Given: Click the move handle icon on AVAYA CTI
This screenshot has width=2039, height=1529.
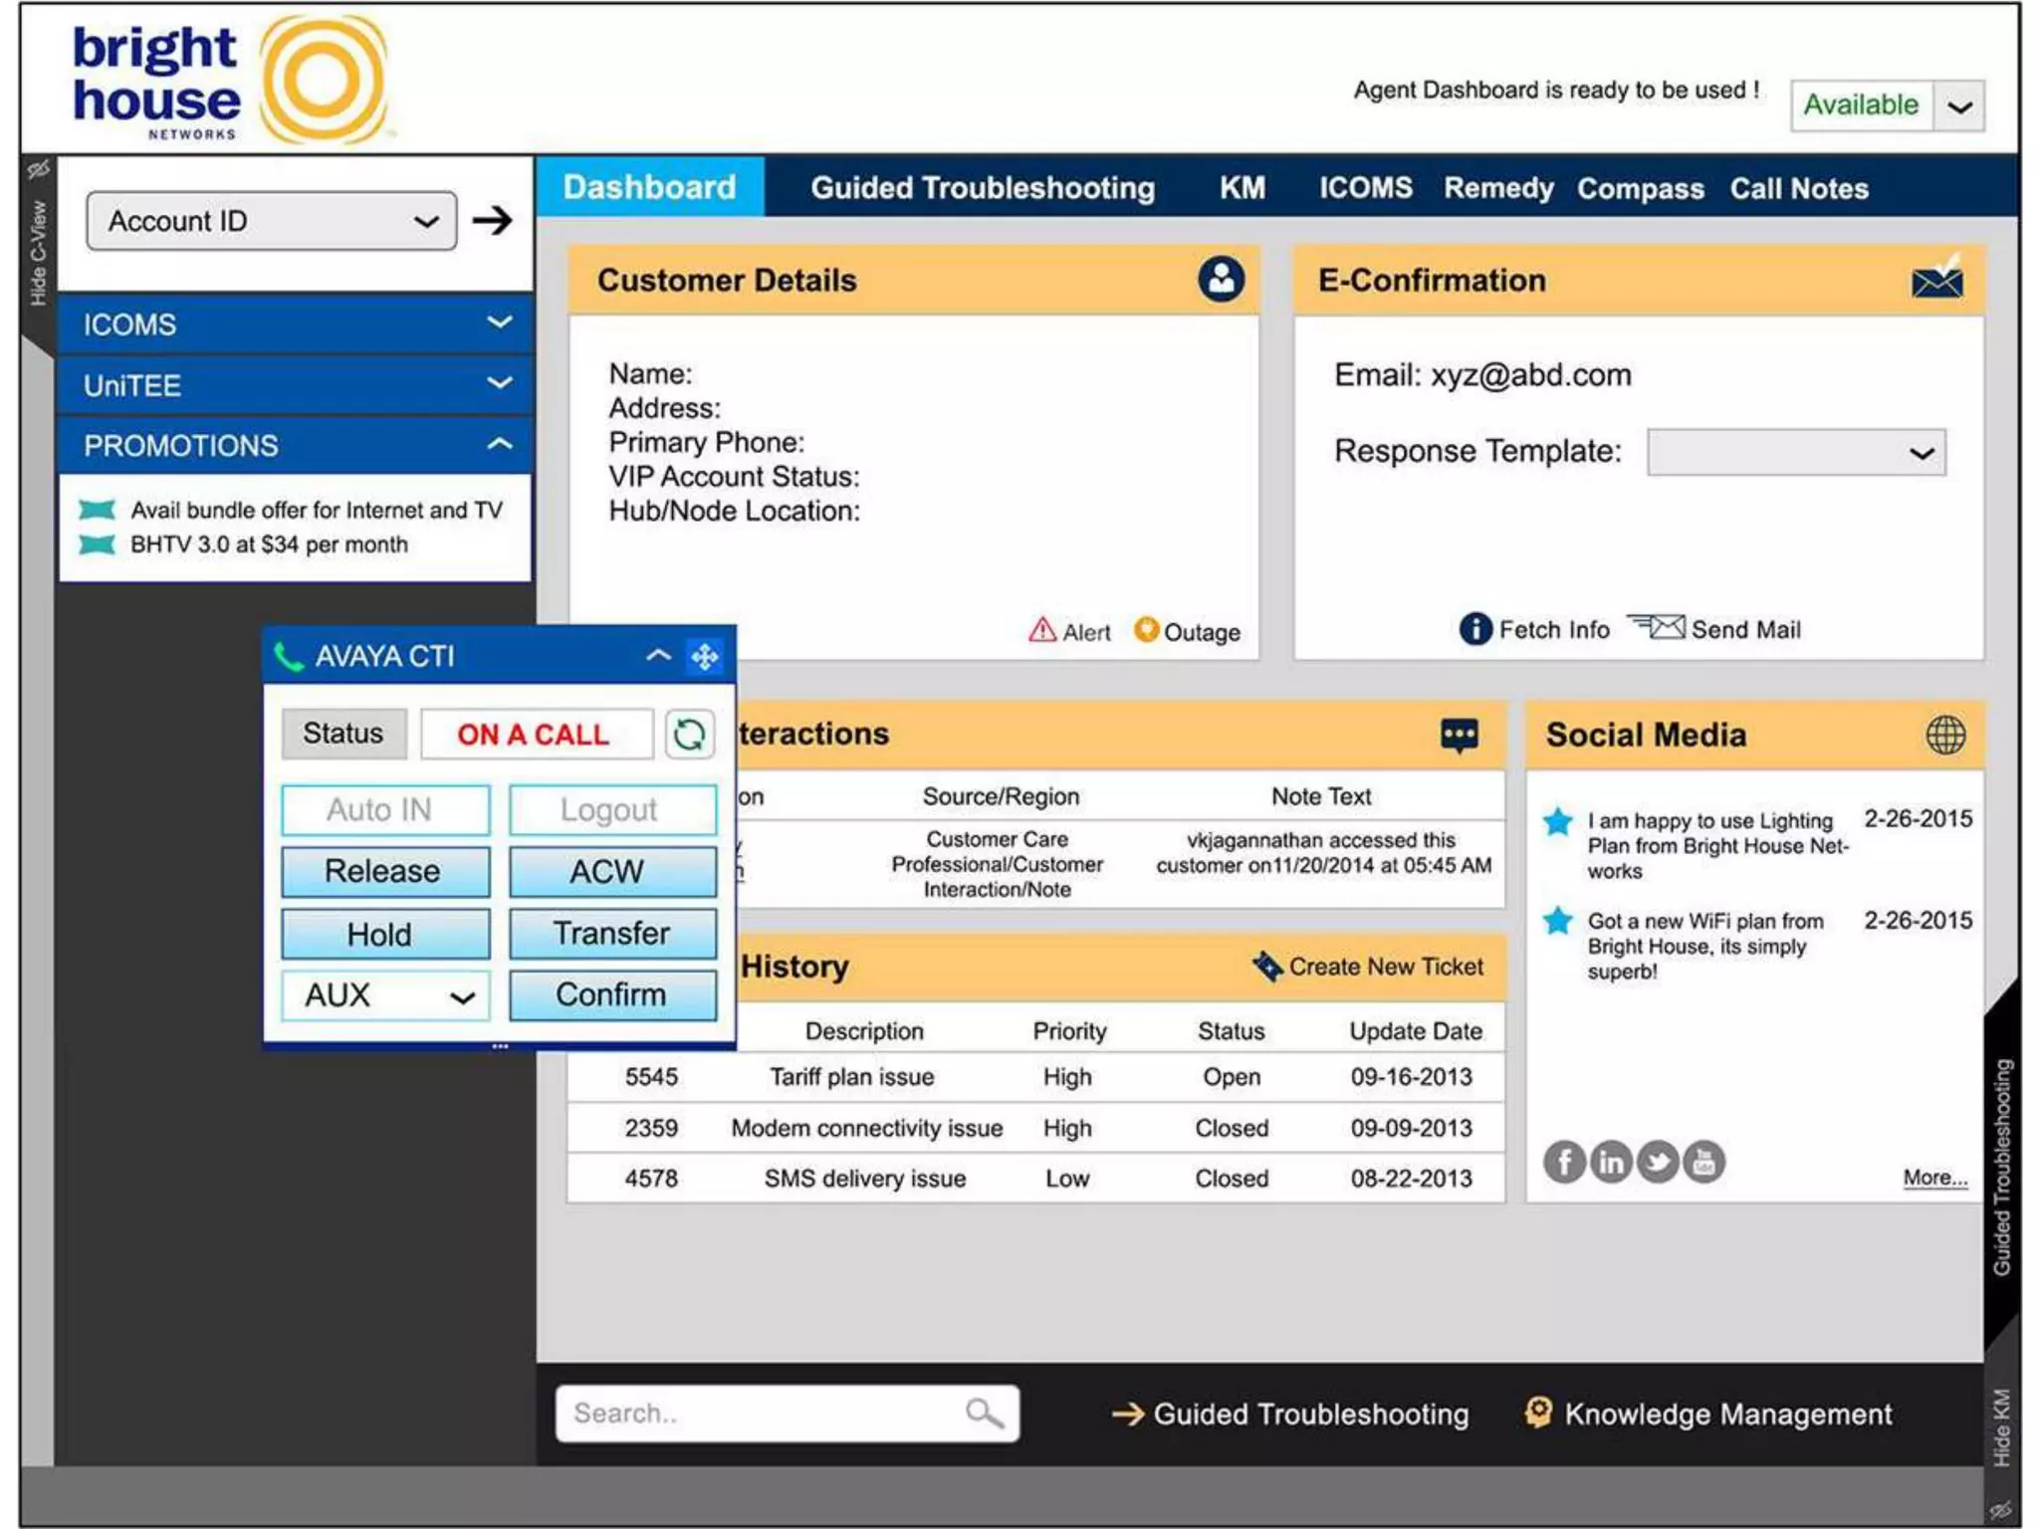Looking at the screenshot, I should click(x=705, y=656).
